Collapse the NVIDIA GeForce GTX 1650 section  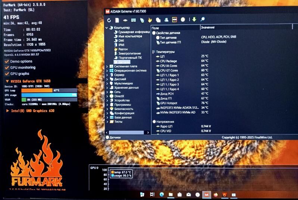pyautogui.click(x=7, y=81)
